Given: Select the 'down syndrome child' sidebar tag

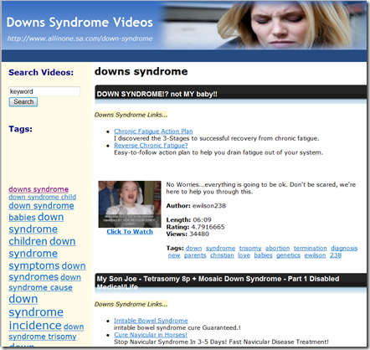Looking at the screenshot, I should point(42,197).
